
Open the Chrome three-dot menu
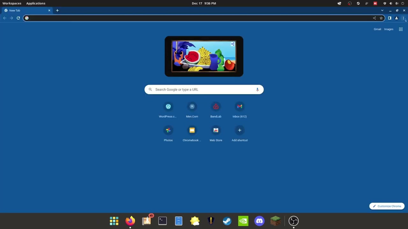tap(403, 18)
